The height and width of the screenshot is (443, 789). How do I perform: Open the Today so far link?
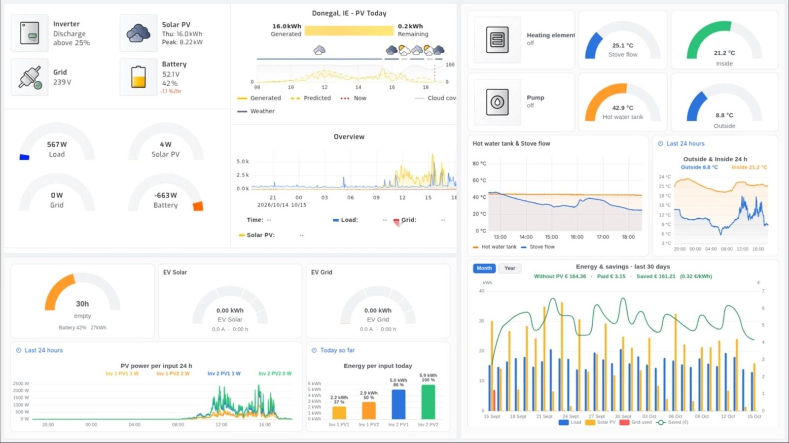[x=337, y=350]
